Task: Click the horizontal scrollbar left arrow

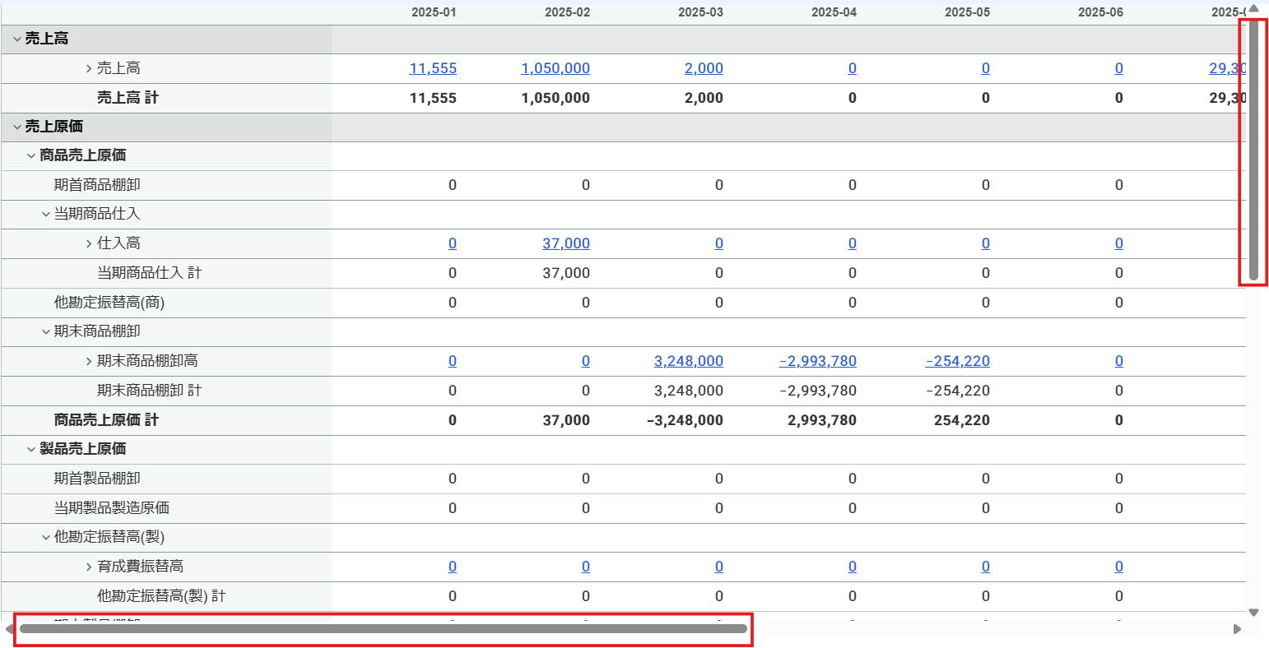Action: pyautogui.click(x=9, y=629)
